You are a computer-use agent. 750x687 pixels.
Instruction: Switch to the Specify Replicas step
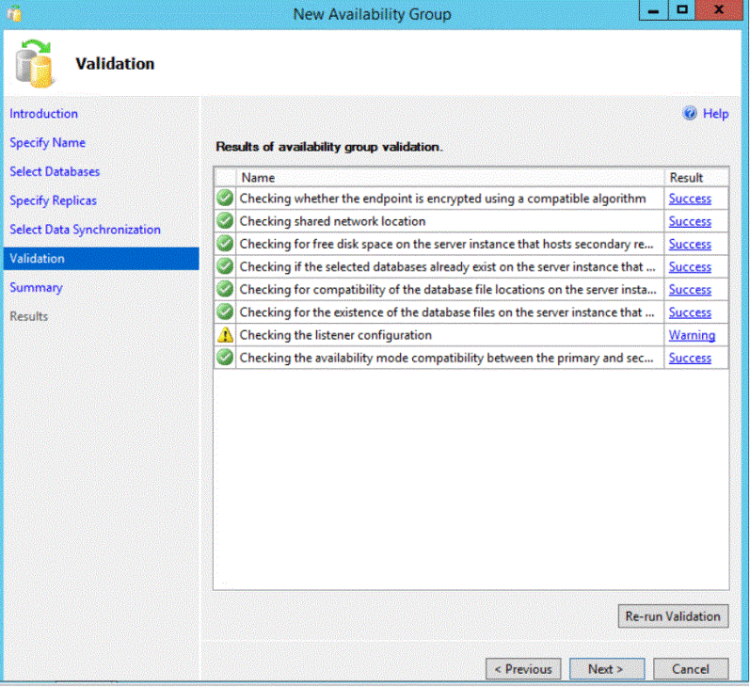tap(53, 200)
